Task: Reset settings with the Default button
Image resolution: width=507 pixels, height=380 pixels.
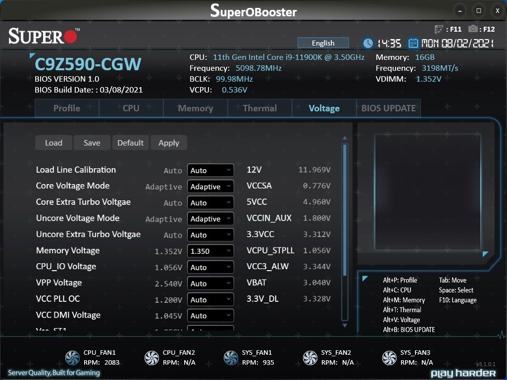Action: point(130,143)
